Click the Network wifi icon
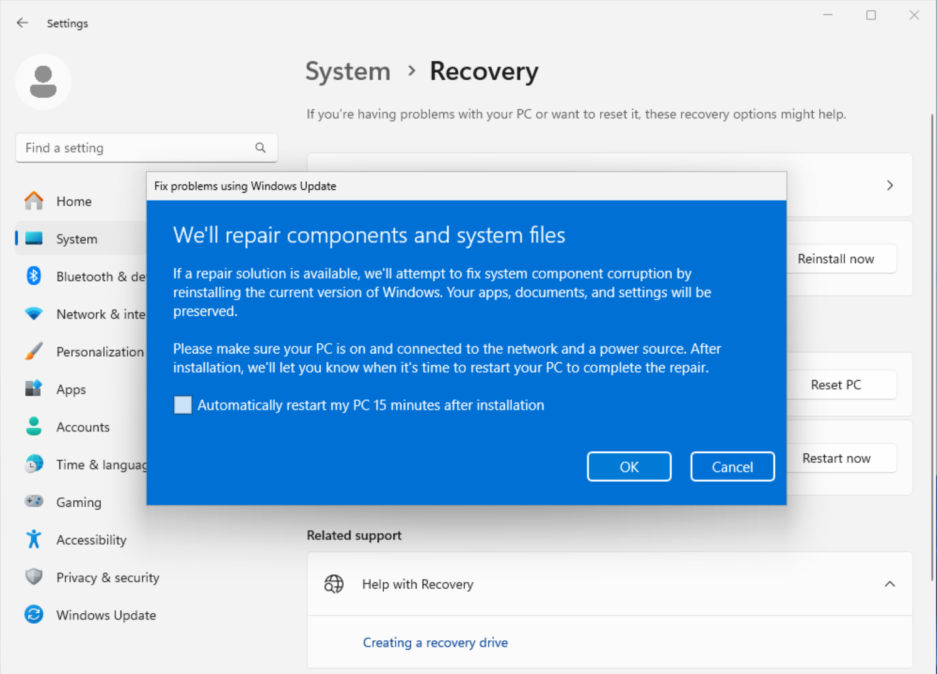Image resolution: width=937 pixels, height=674 pixels. click(x=34, y=314)
